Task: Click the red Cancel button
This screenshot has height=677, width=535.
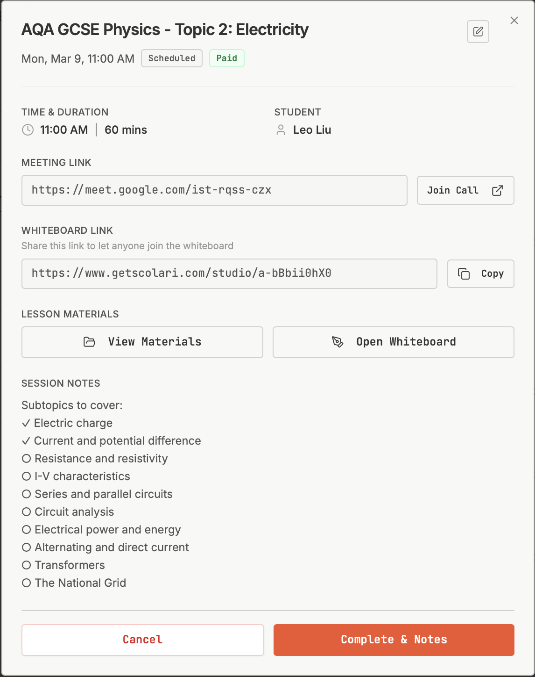Action: coord(142,640)
